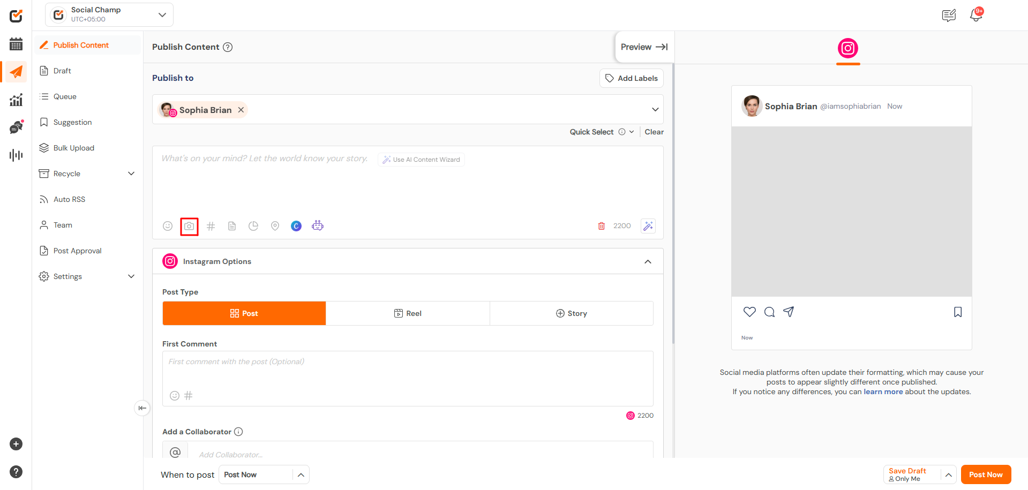Click the Post Now orange button
The width and height of the screenshot is (1028, 490).
[x=986, y=474]
